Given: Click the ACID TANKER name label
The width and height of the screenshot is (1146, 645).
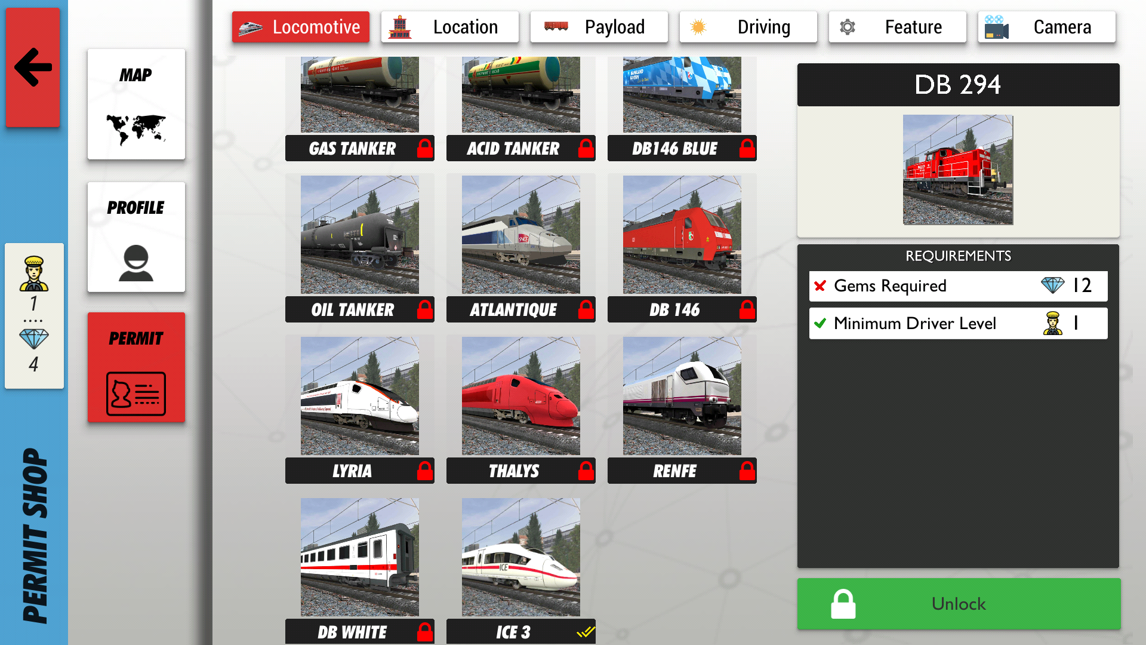Looking at the screenshot, I should coord(513,149).
